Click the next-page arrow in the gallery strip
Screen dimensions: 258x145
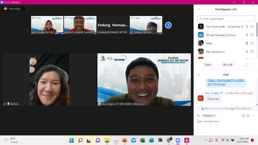point(168,25)
